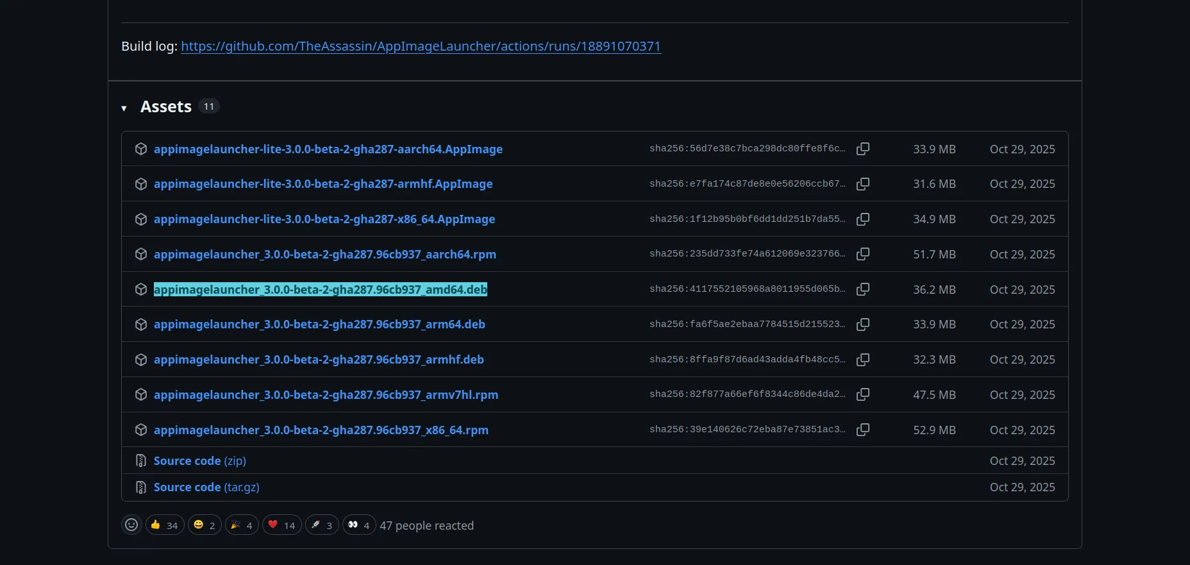Viewport: 1190px width, 565px height.
Task: Toggle the rocket reaction (3)
Action: click(x=322, y=525)
